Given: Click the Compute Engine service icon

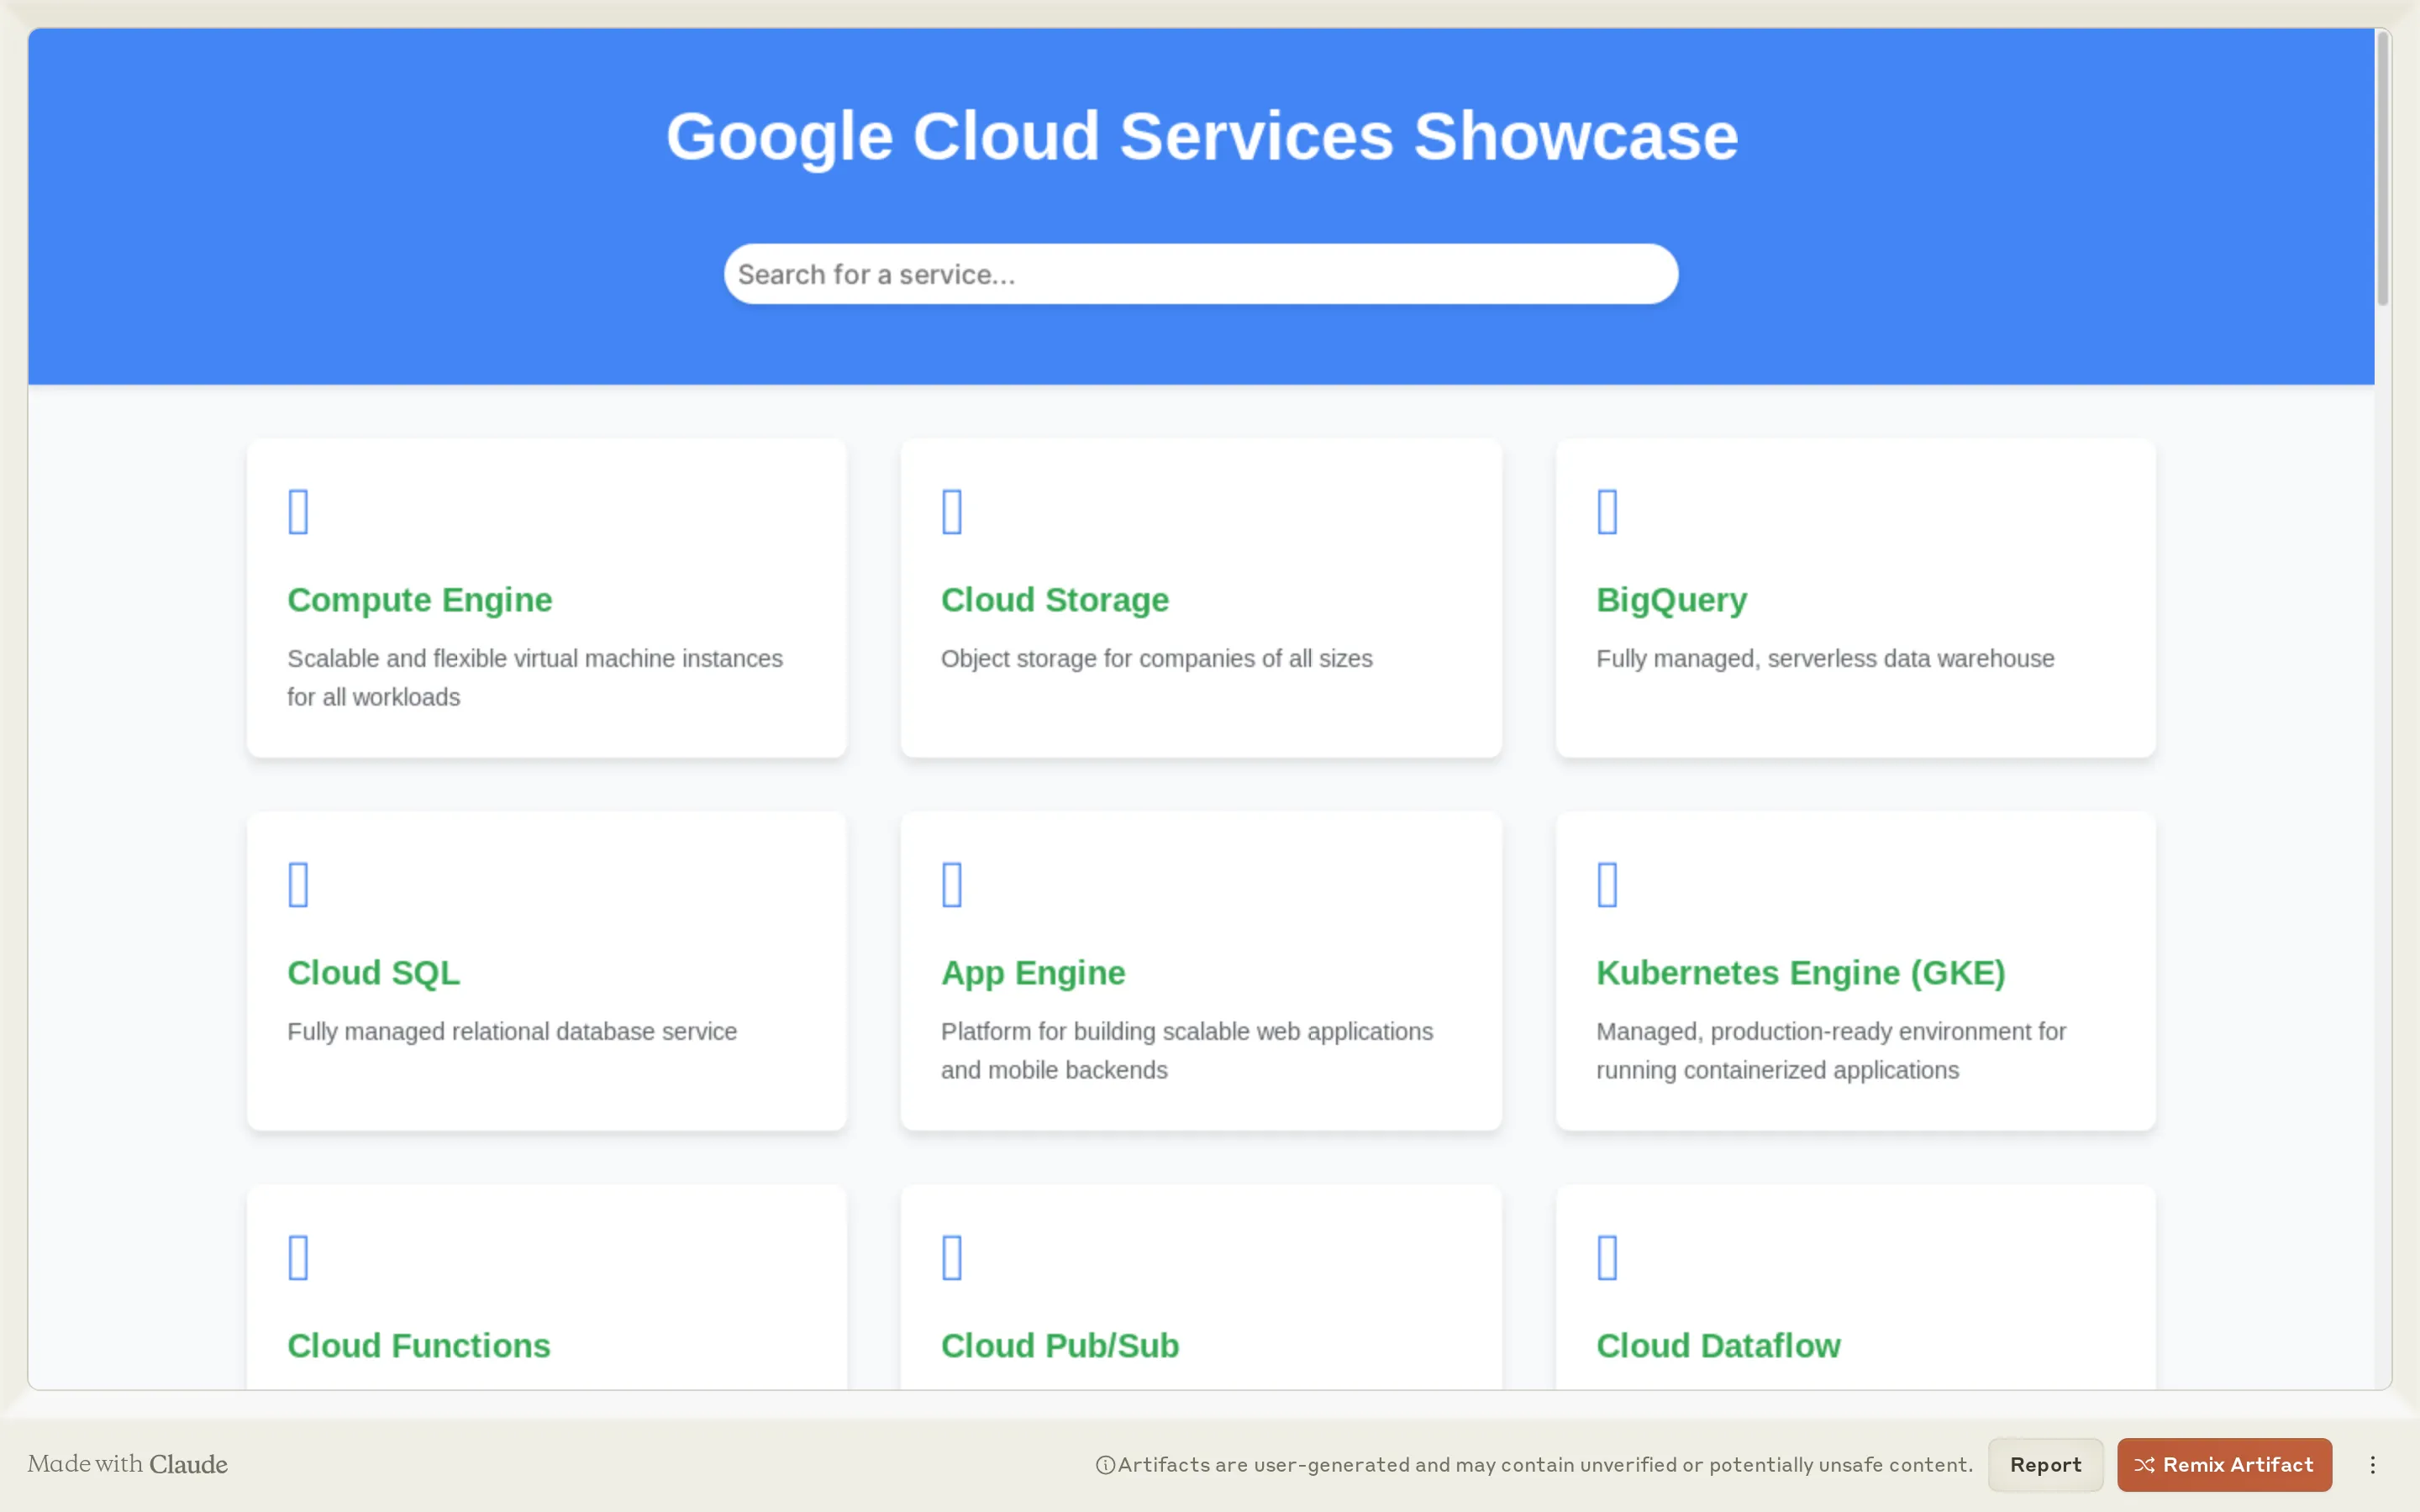Looking at the screenshot, I should point(298,510).
